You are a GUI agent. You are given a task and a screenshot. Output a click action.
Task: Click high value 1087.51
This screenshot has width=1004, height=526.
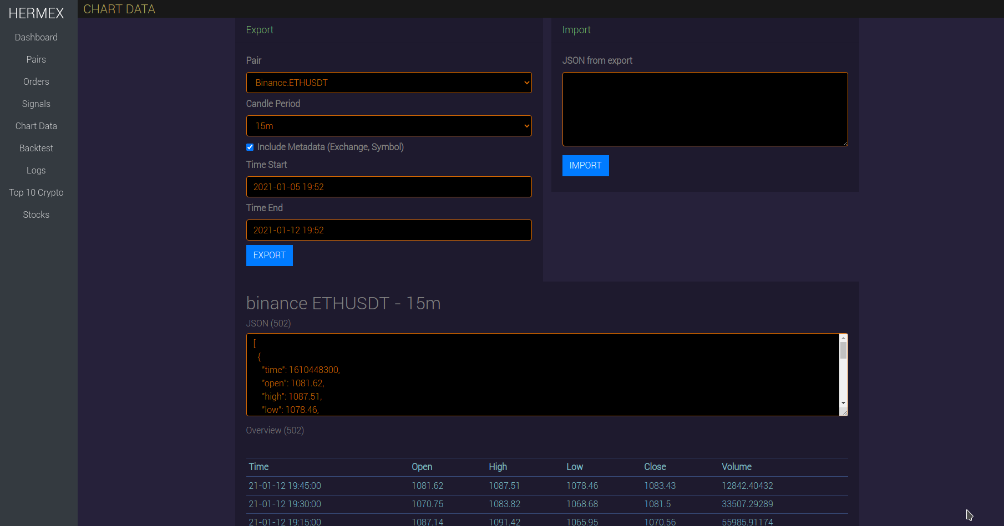tap(504, 486)
